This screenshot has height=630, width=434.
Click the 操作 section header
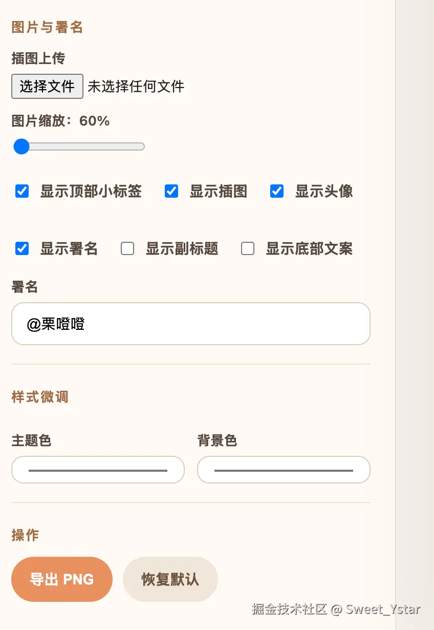point(25,535)
